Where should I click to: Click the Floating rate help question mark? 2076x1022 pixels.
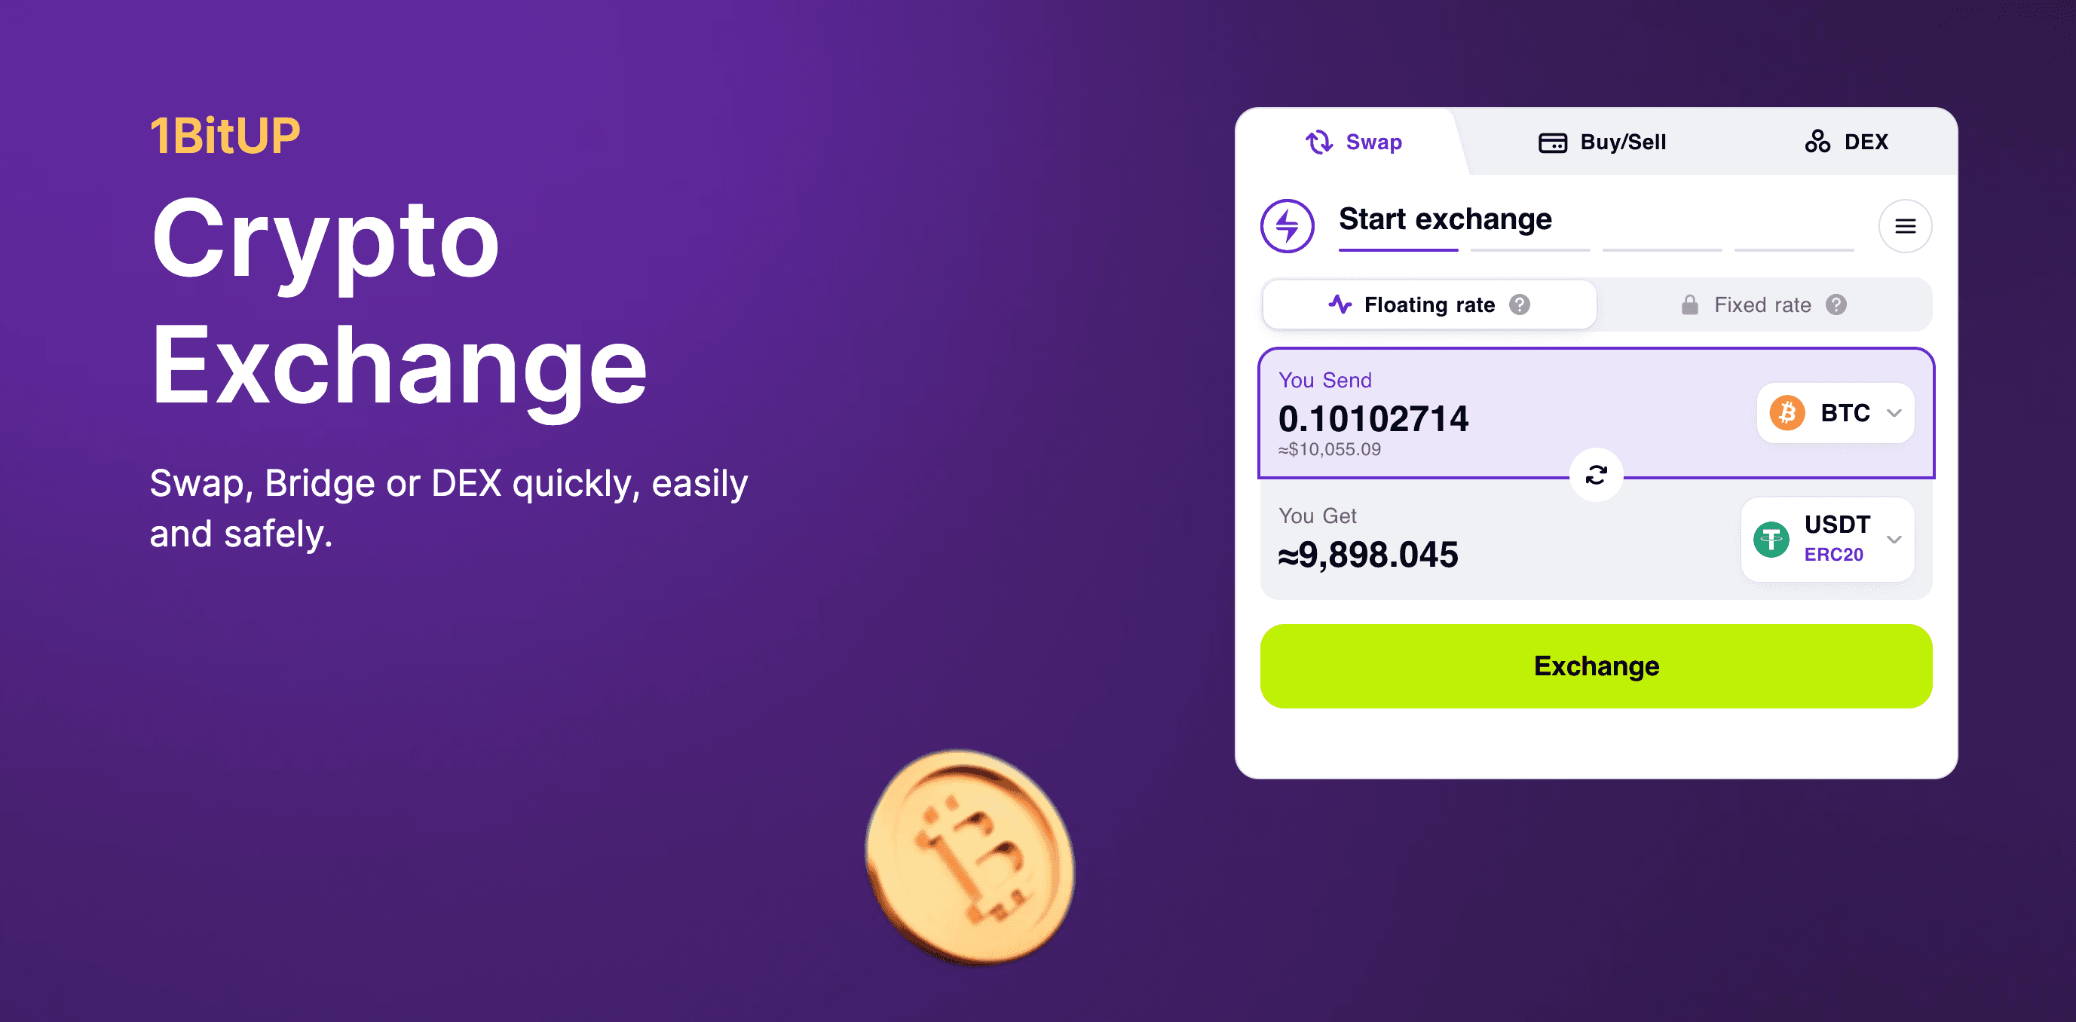click(1520, 304)
